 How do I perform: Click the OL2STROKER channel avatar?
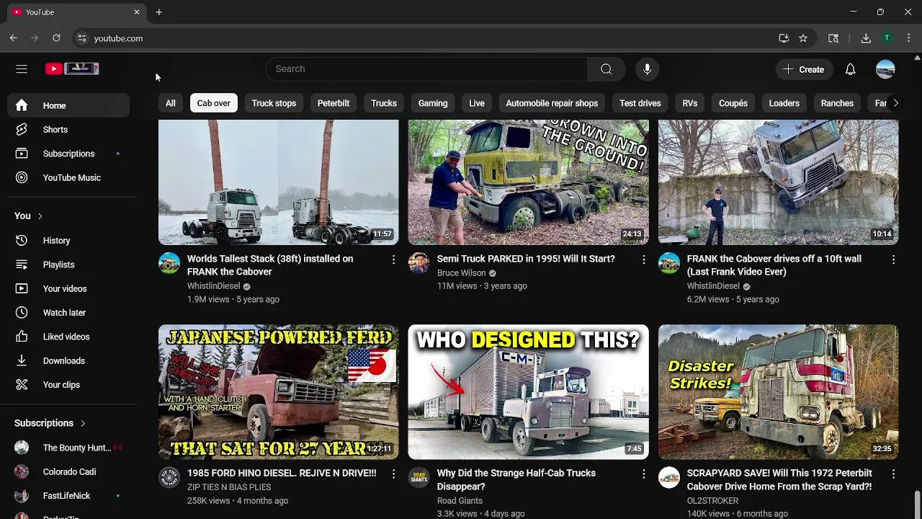coord(669,478)
